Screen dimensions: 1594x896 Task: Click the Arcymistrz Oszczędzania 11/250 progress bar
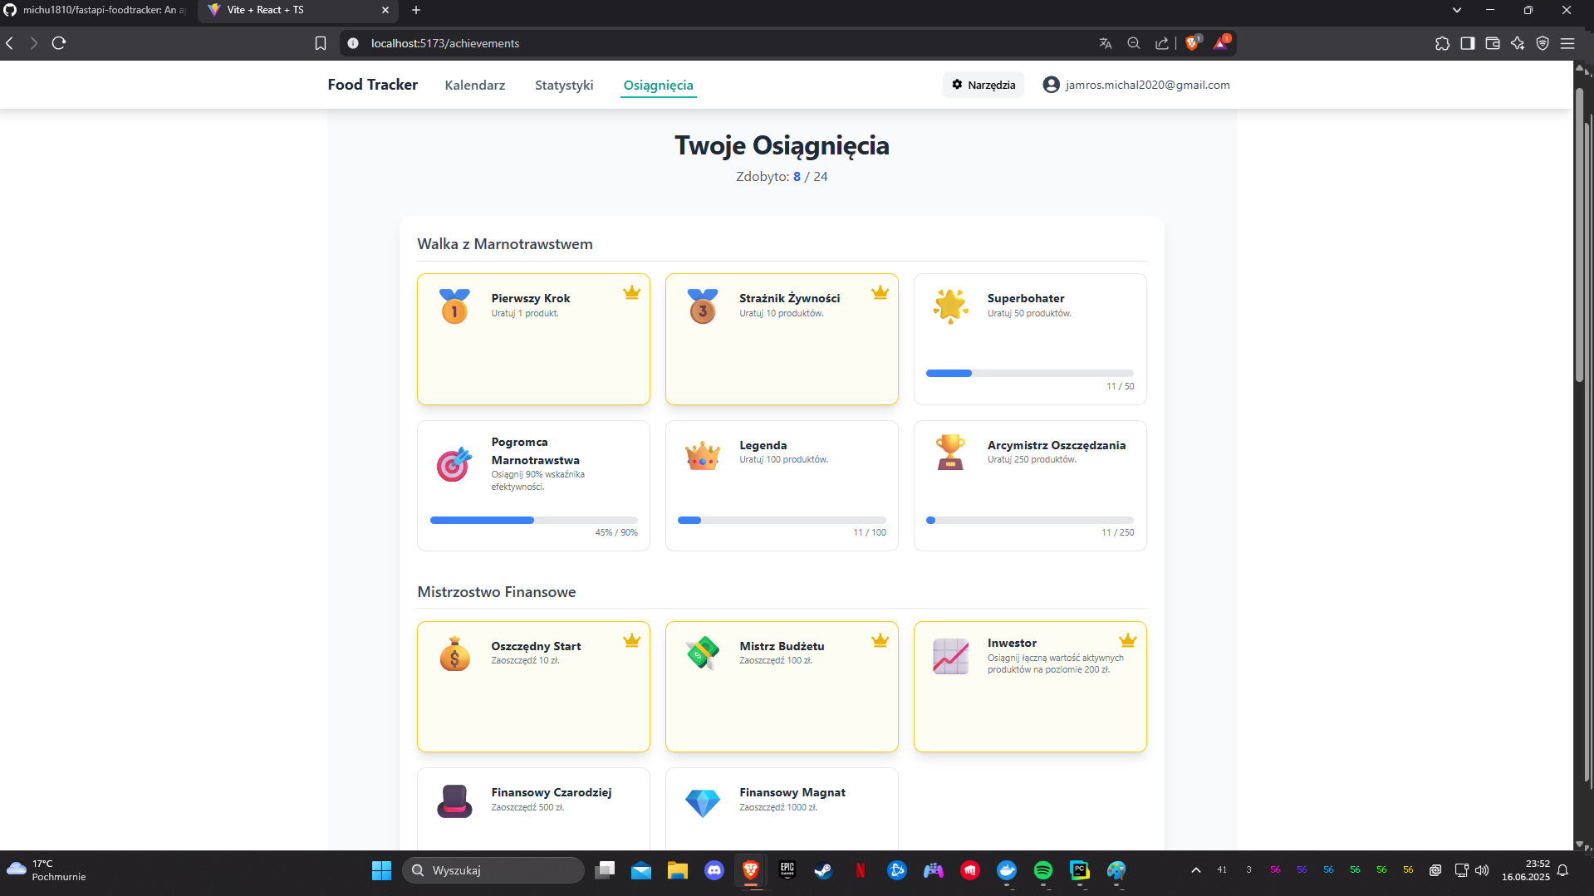(1030, 520)
